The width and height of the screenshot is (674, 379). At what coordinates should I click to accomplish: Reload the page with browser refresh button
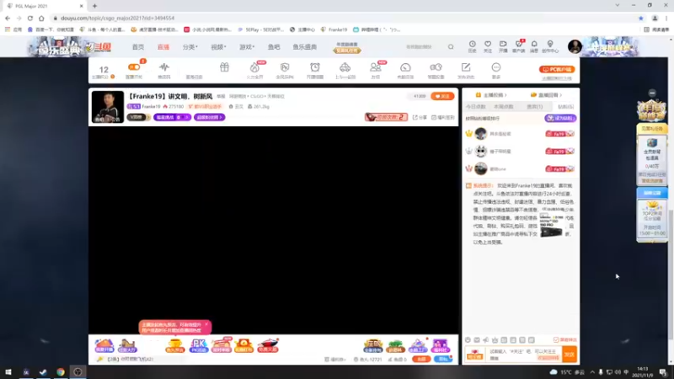click(x=30, y=18)
